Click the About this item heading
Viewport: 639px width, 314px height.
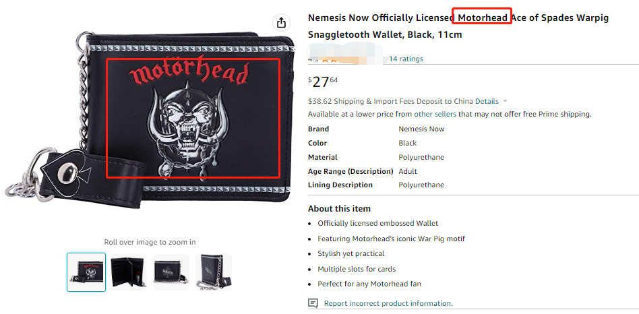pos(339,209)
